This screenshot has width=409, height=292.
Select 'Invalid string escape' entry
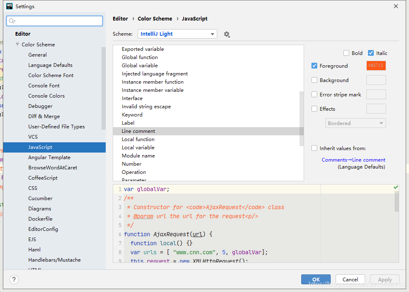click(x=146, y=107)
